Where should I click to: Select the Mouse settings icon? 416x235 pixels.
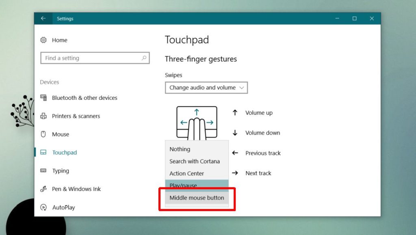(43, 134)
